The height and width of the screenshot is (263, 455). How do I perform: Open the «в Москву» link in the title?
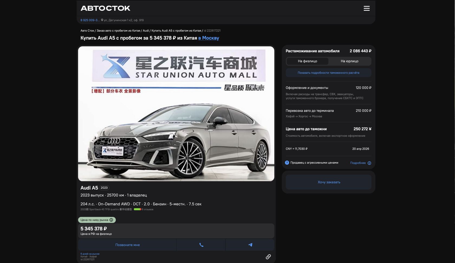(209, 38)
